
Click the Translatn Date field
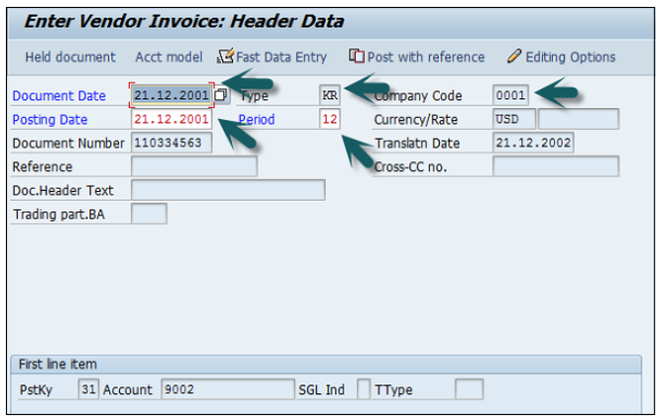click(x=533, y=143)
